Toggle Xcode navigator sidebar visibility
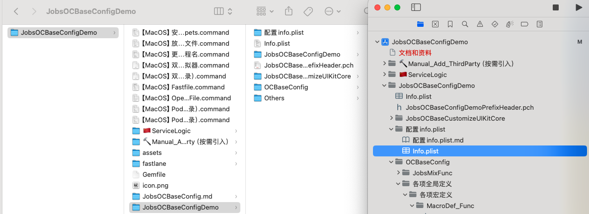 416,7
